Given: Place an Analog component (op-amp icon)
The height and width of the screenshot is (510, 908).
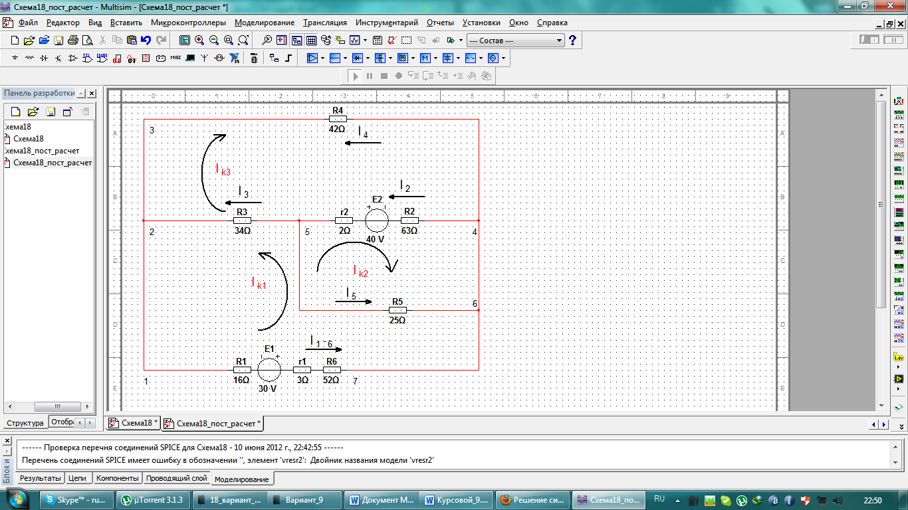Looking at the screenshot, I should click(x=73, y=58).
